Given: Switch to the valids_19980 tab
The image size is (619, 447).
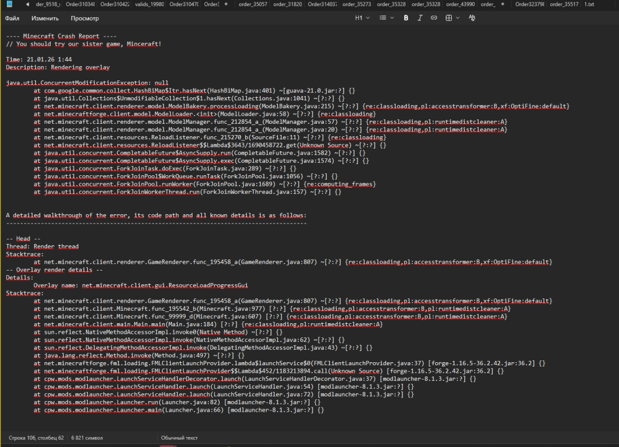Looking at the screenshot, I should pyautogui.click(x=149, y=4).
